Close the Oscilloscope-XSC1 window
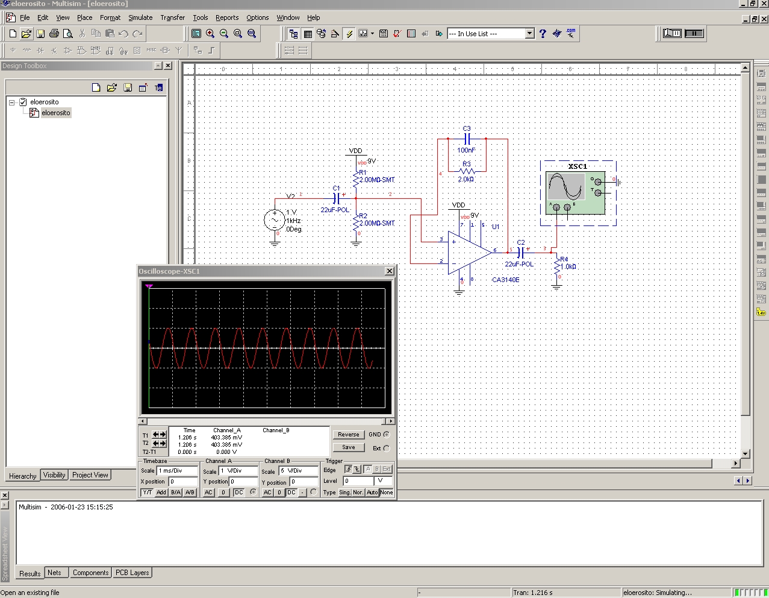 [390, 271]
